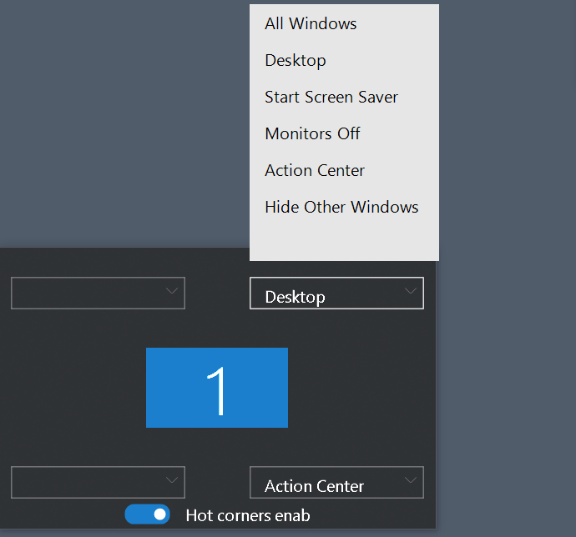Choose All Windows from the open list
This screenshot has width=576, height=537.
(344, 23)
